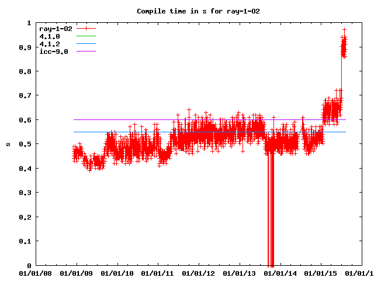Click the red ray-1-O2 legend line sample
This screenshot has width=374, height=281.
(x=85, y=28)
